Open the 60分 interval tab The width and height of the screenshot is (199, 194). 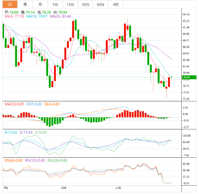pyautogui.click(x=101, y=4)
